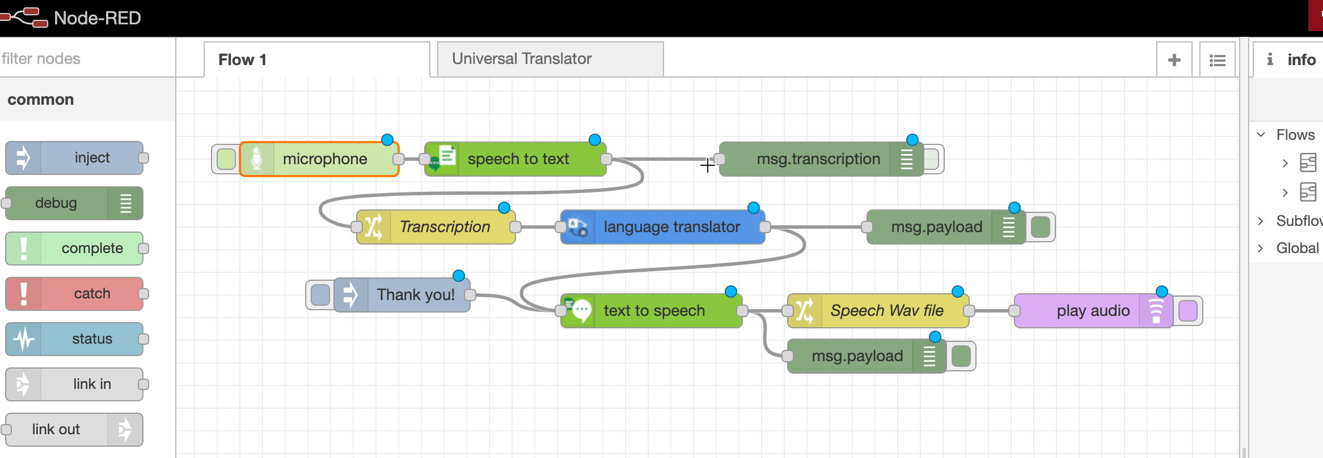
Task: Collapse the common palette category
Action: point(87,100)
